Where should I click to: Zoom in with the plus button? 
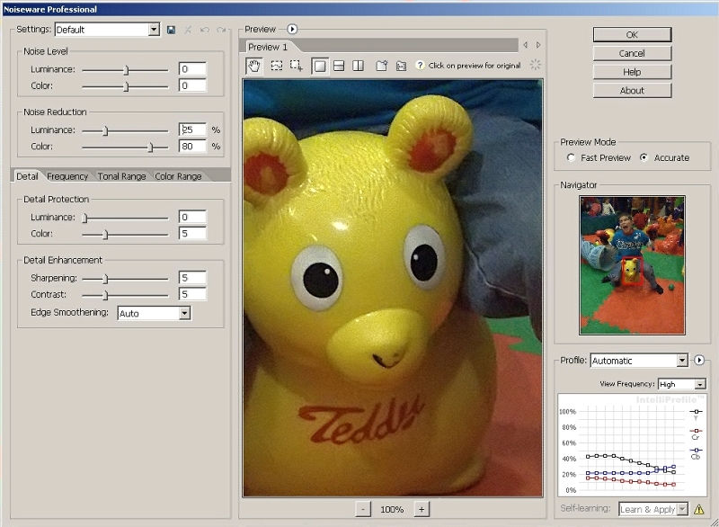[422, 509]
